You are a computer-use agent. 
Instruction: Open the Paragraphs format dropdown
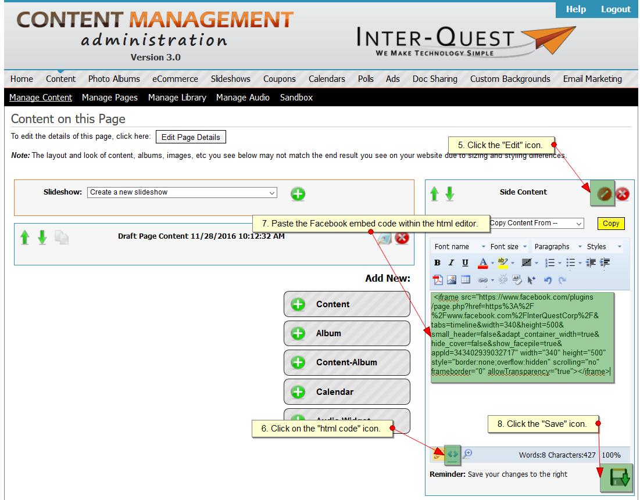click(x=555, y=247)
